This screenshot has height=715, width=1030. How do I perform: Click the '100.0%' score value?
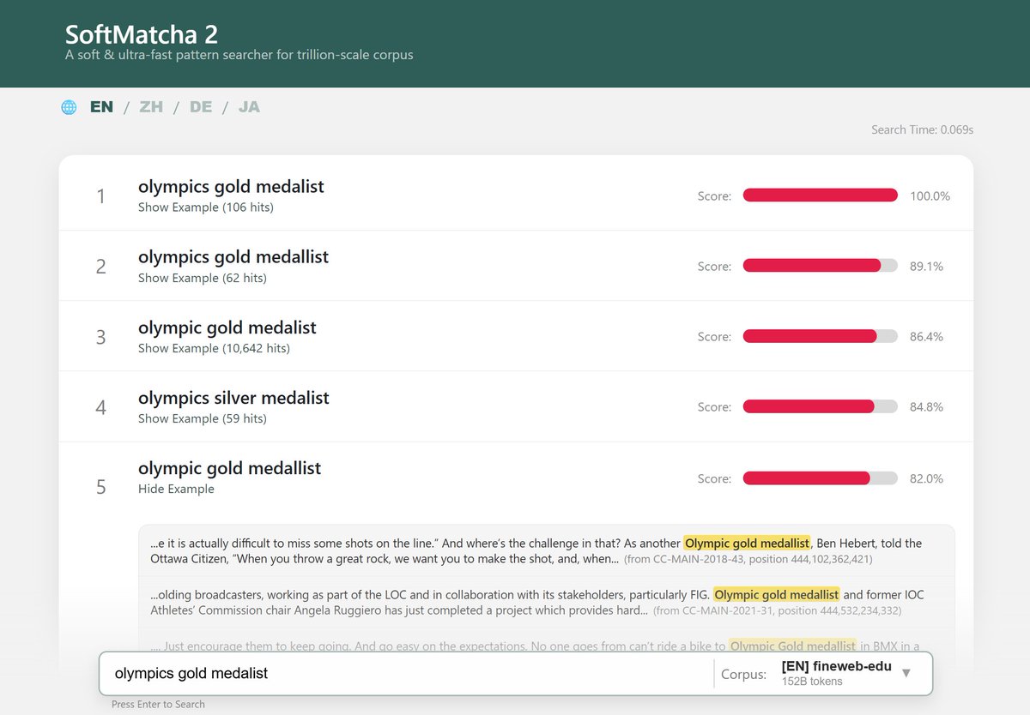click(x=930, y=195)
